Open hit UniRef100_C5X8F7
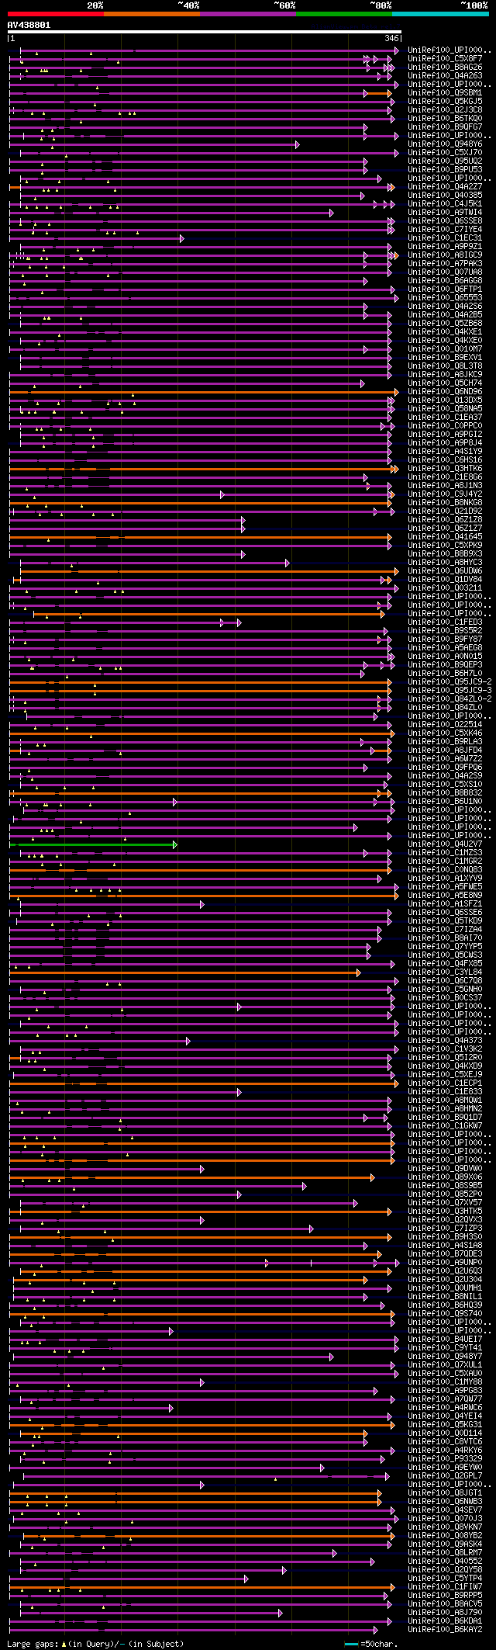Viewport: 496px width, 1650px height. pos(445,58)
